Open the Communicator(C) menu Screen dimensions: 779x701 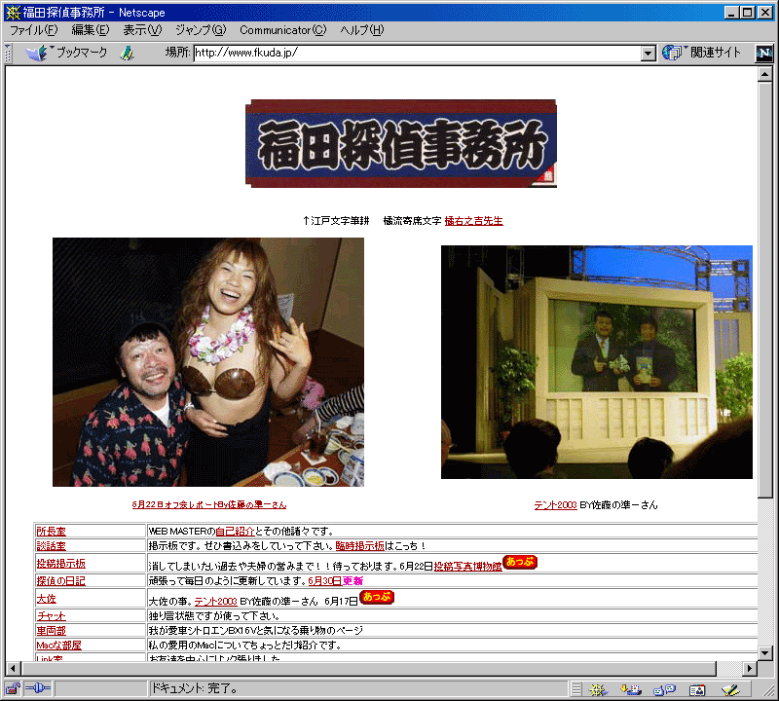282,30
